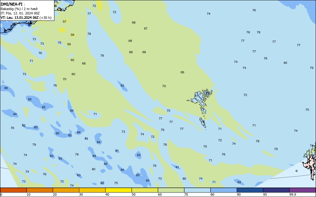Click the humidity value '93' near Iceland's coast

(x=30, y=25)
